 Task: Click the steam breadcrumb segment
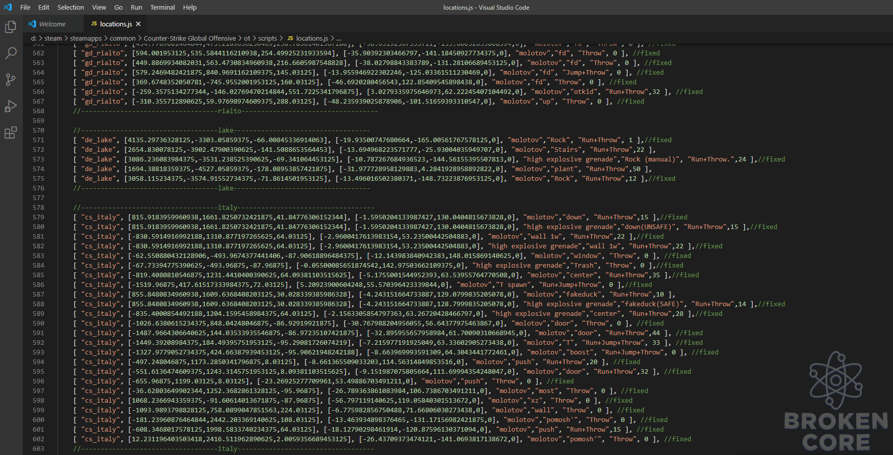[53, 38]
